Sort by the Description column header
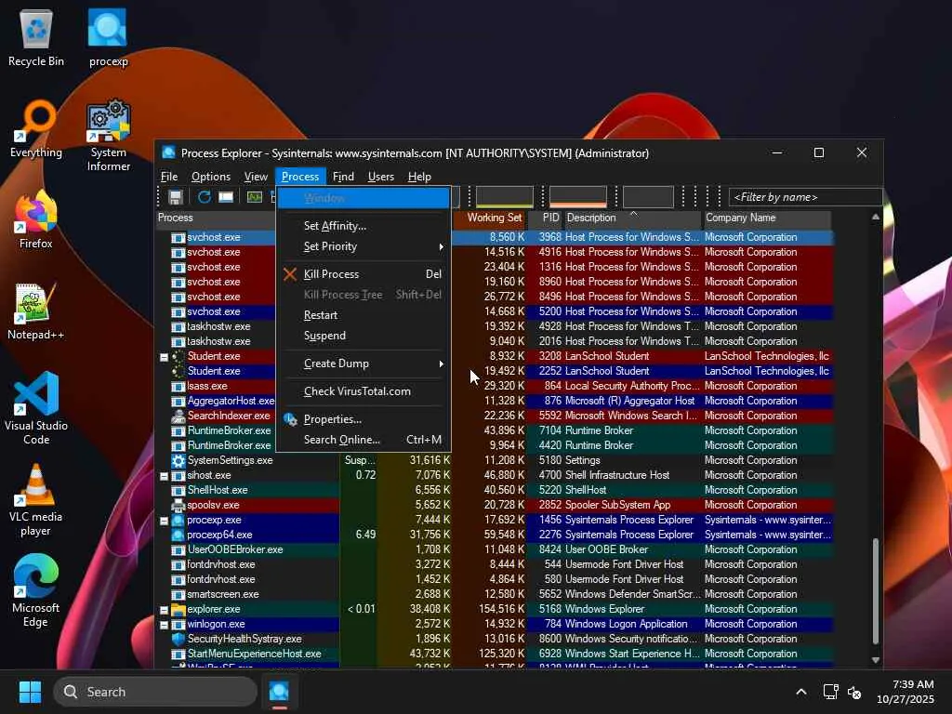952x714 pixels. click(x=632, y=218)
